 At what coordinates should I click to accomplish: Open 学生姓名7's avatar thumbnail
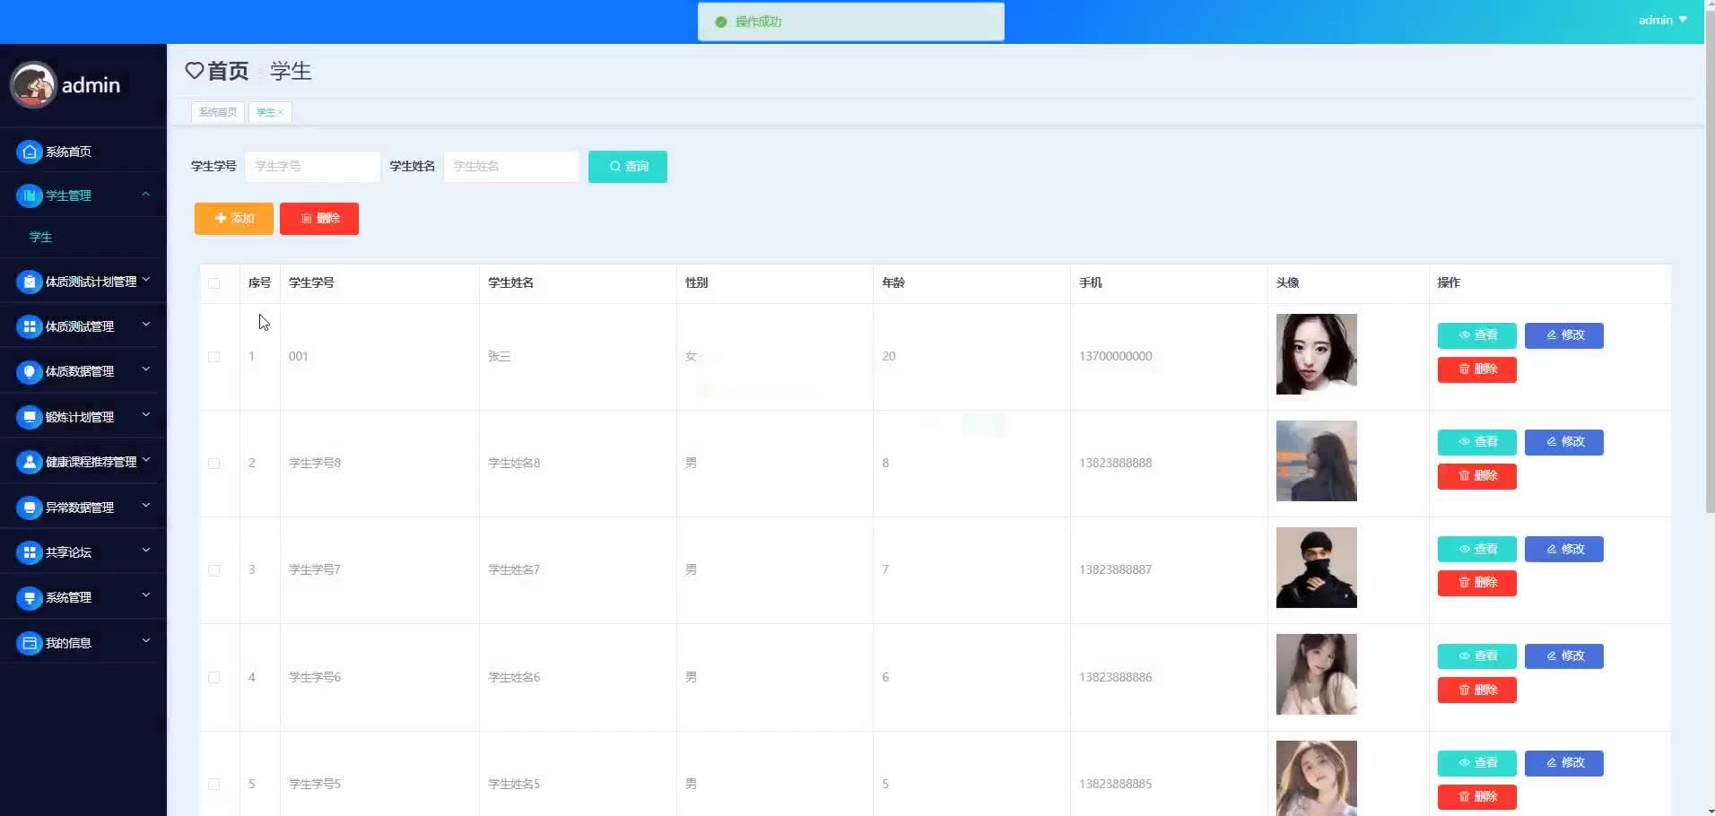pyautogui.click(x=1317, y=568)
